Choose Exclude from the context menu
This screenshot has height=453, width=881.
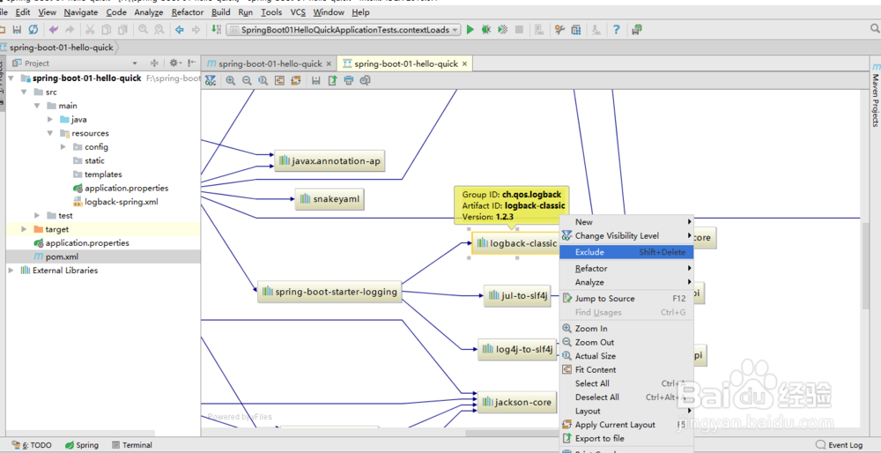tap(626, 252)
